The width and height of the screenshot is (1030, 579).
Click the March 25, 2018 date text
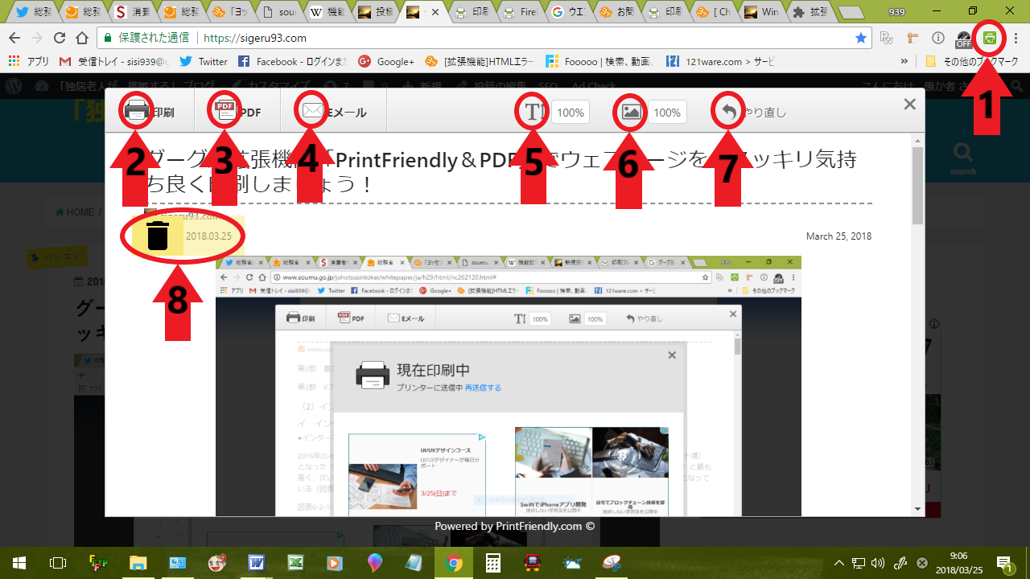[838, 236]
